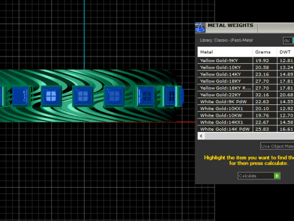Click the 20.10 grams value
294x221 pixels.
(x=262, y=109)
